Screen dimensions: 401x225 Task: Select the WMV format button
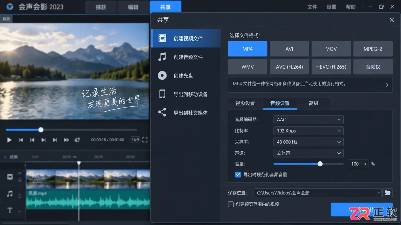pyautogui.click(x=248, y=67)
